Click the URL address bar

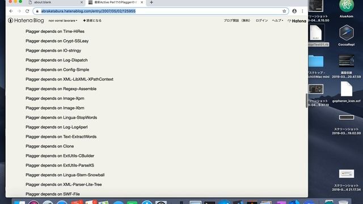click(160, 11)
